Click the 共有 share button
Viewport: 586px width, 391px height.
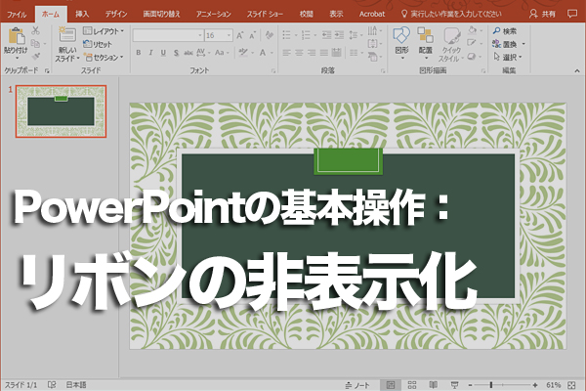tap(543, 15)
